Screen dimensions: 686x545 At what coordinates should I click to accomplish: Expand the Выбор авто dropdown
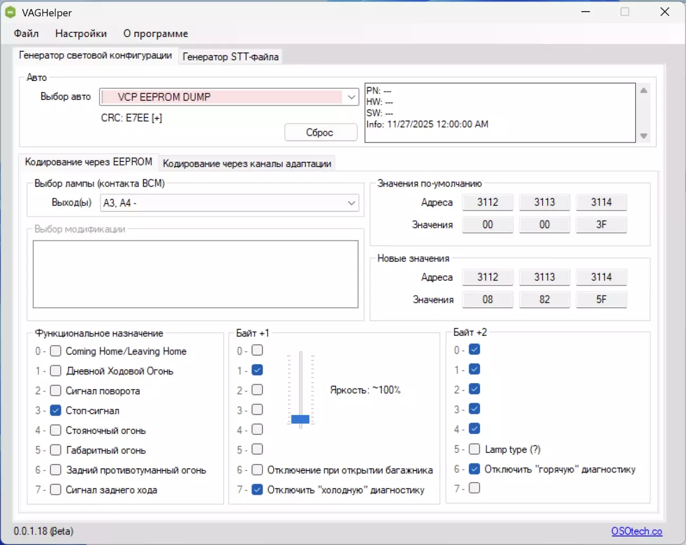point(351,97)
